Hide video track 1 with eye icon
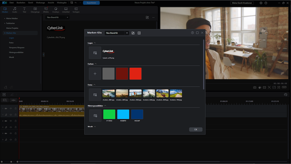Viewport: 291px width, 164px height. pos(11,109)
